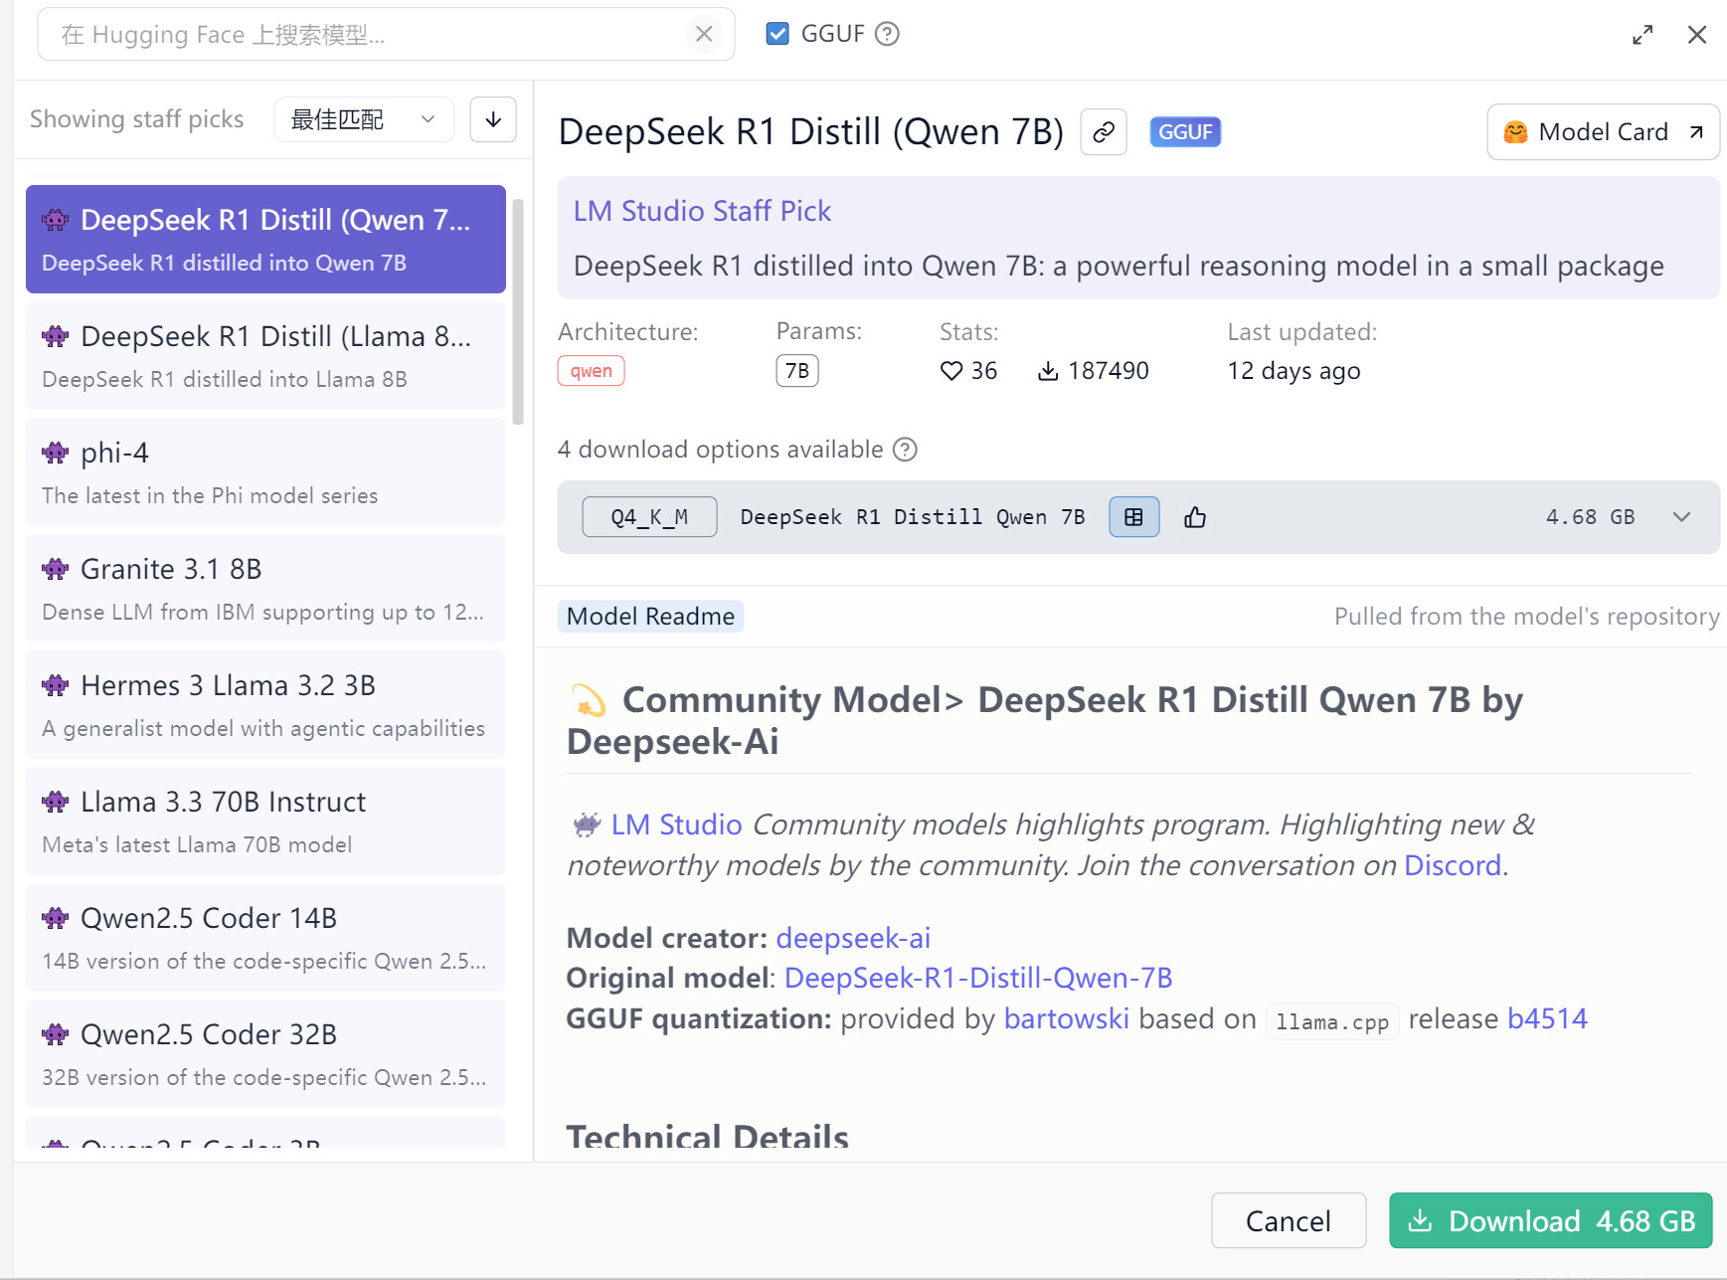This screenshot has height=1280, width=1727.
Task: Click the qwen architecture tag
Action: pos(592,371)
